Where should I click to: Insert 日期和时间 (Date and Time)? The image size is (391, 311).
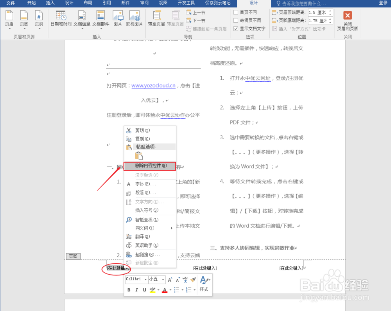61,19
